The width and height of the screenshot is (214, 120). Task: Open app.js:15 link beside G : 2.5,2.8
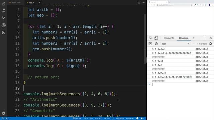click(x=202, y=77)
